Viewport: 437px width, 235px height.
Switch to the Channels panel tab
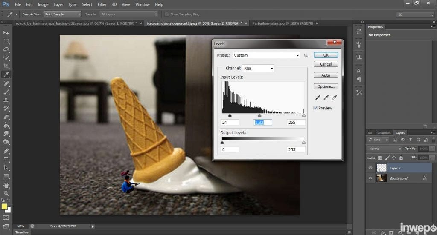tap(384, 133)
